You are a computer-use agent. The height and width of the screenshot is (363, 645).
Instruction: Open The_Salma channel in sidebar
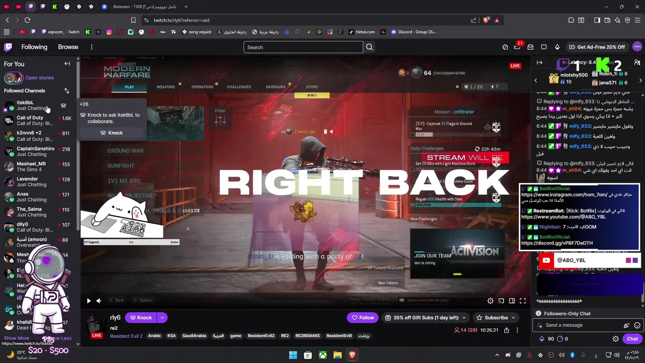[x=38, y=212]
